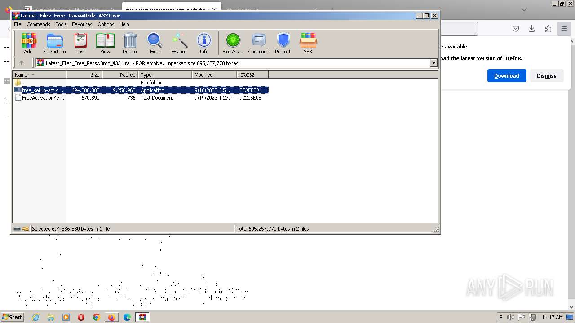Sort by the CRC32 column
The image size is (575, 323).
[253, 75]
